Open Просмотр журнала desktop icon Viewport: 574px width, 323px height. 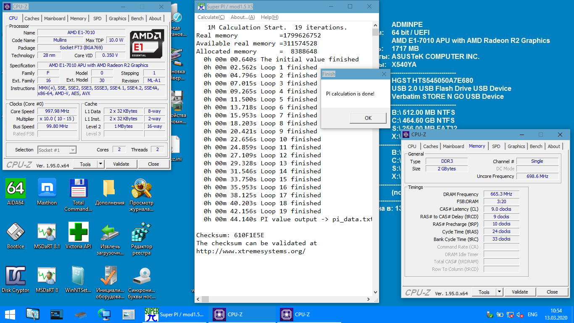pos(141,195)
